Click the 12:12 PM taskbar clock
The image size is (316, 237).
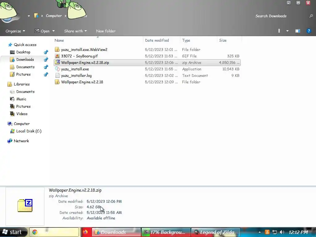tap(298, 232)
